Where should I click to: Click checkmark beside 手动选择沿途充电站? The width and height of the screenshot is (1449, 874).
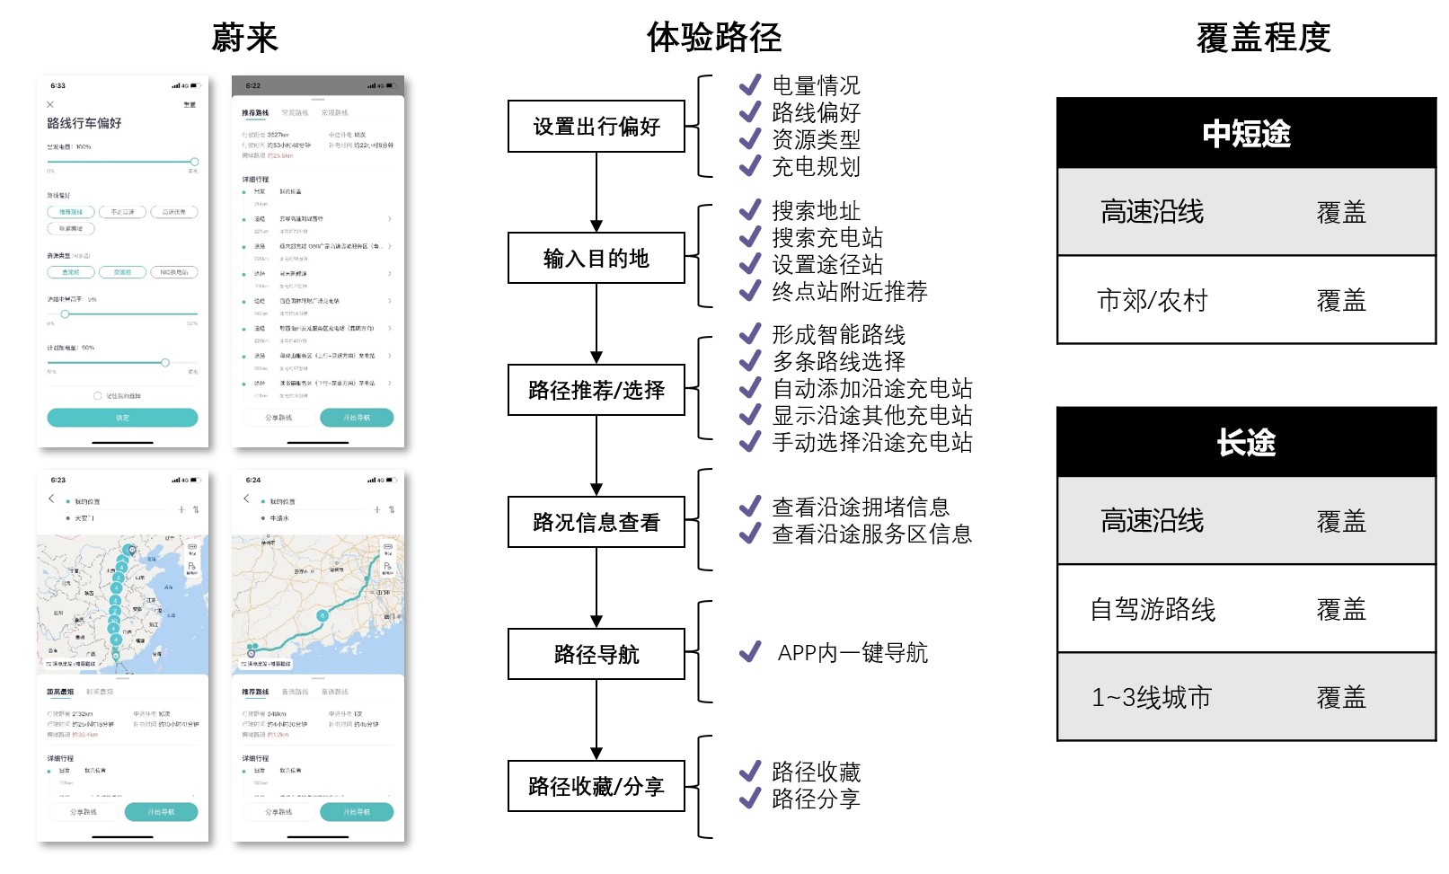click(750, 442)
